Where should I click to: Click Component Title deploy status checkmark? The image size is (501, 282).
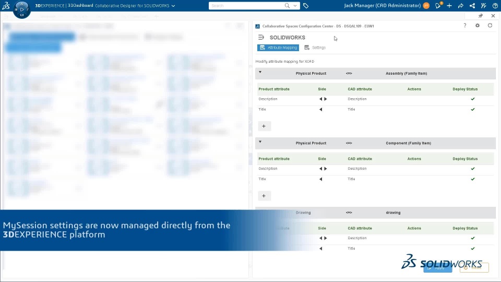tap(473, 179)
